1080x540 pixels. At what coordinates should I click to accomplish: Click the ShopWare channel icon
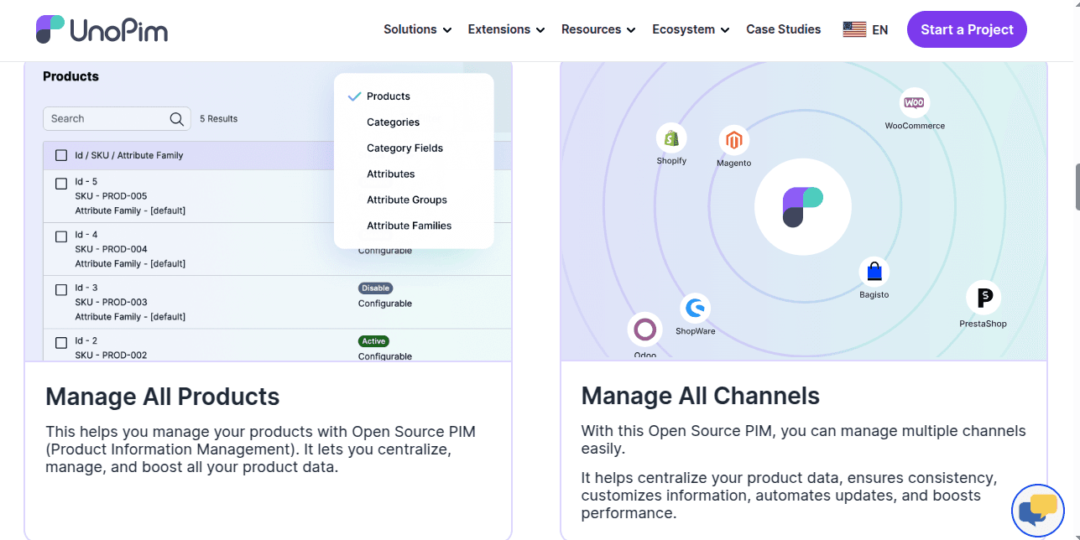(695, 309)
